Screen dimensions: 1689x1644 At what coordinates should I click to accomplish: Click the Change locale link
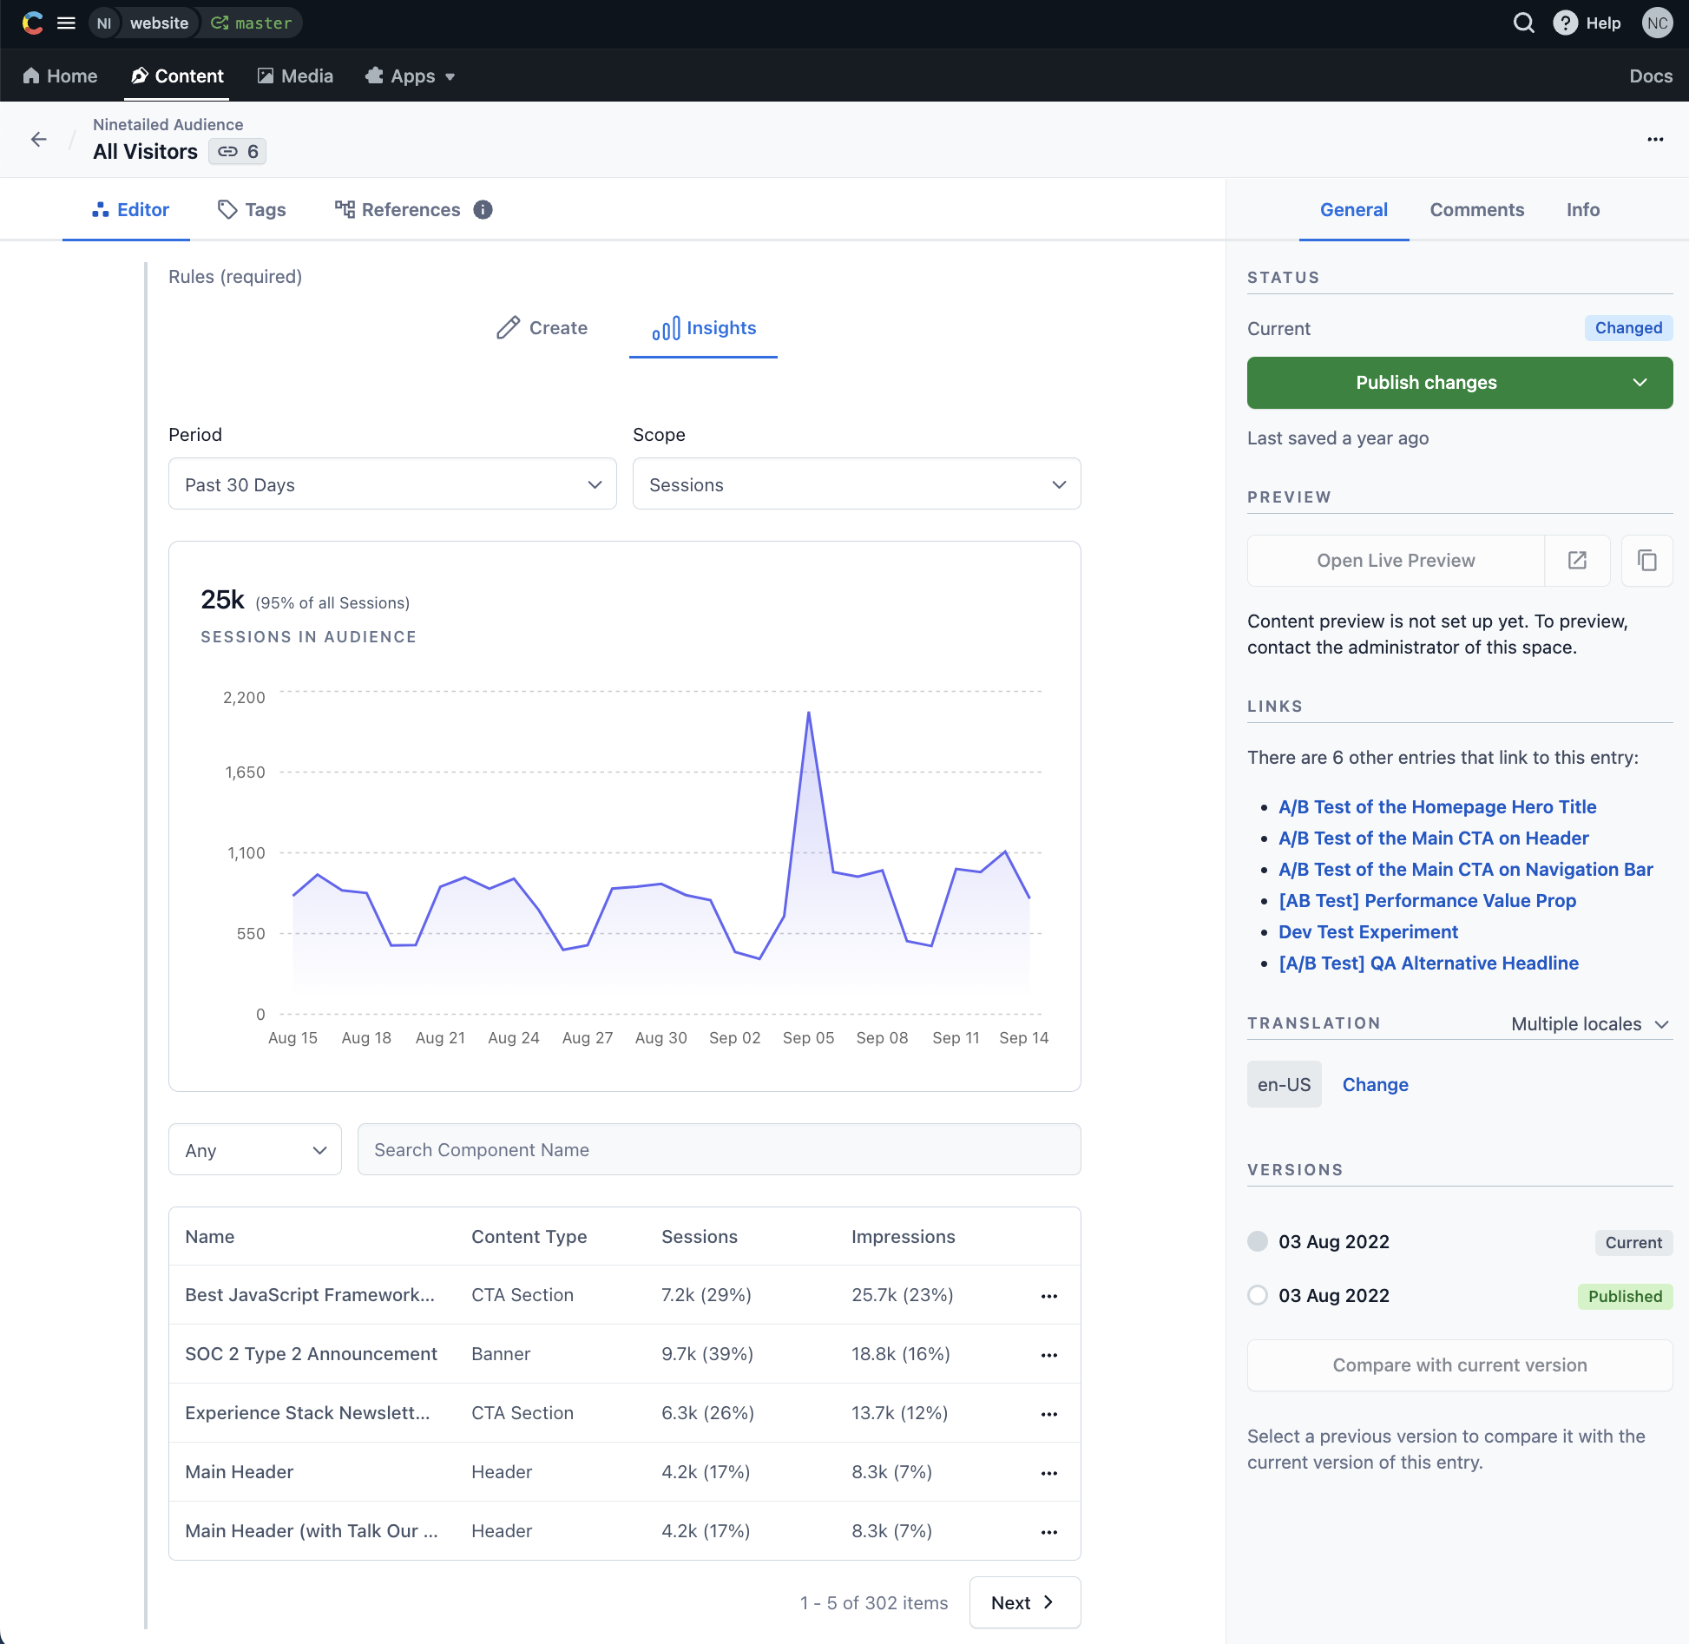1376,1085
